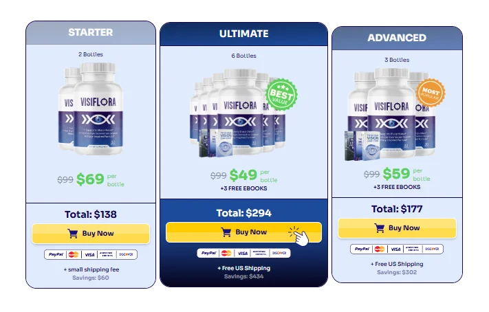Select the ULTIMATE package header
Viewport: 489px width, 312px height.
[x=243, y=34]
